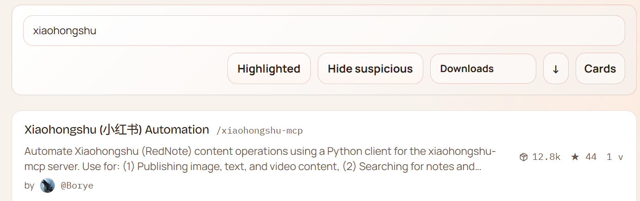Click the "by" label before the author
This screenshot has width=640, height=201.
[x=29, y=186]
